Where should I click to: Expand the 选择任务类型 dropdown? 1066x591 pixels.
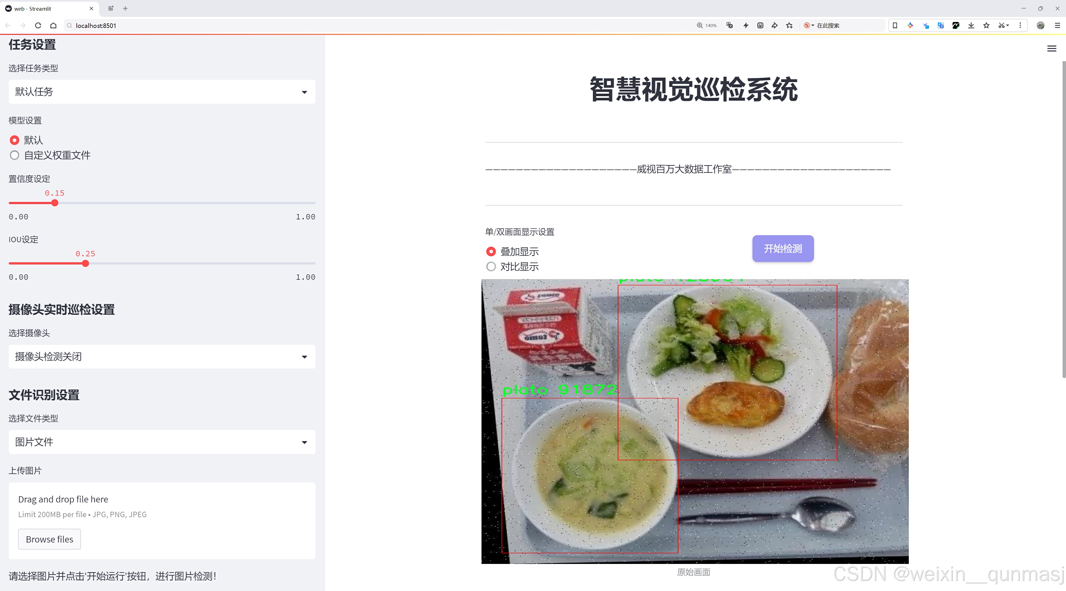pos(162,92)
